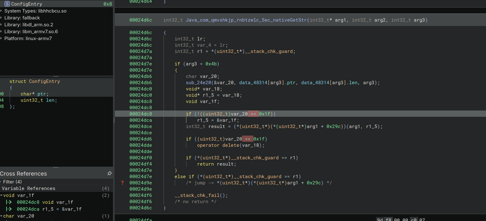The image size is (486, 221).
Task: Click the red question mark tag at 00024d9e
Action: [122, 183]
